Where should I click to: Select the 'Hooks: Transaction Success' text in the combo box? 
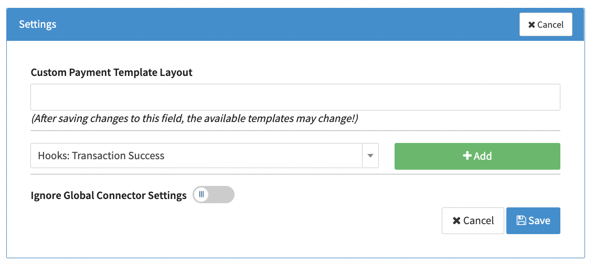[x=101, y=156]
